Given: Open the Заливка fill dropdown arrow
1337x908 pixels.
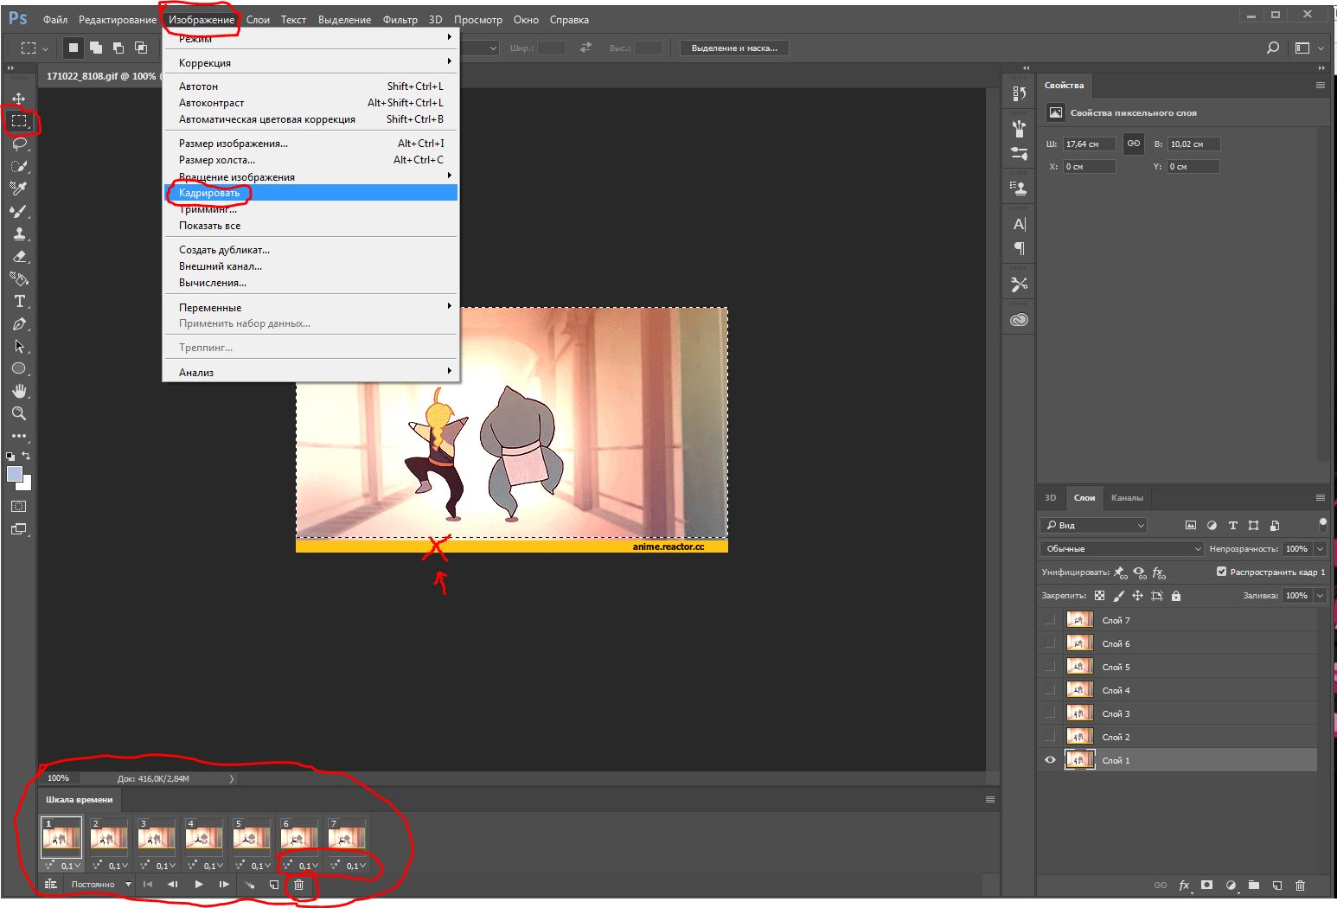Looking at the screenshot, I should [1320, 596].
